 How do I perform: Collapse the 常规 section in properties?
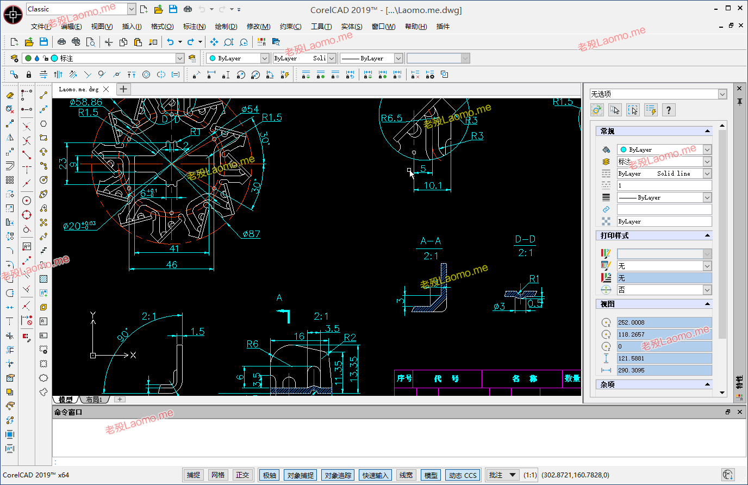click(707, 131)
